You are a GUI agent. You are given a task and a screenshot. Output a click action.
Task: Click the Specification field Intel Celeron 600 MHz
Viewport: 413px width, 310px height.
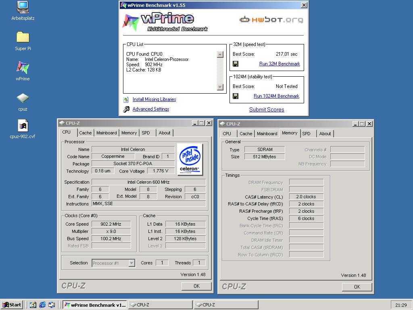pos(148,182)
